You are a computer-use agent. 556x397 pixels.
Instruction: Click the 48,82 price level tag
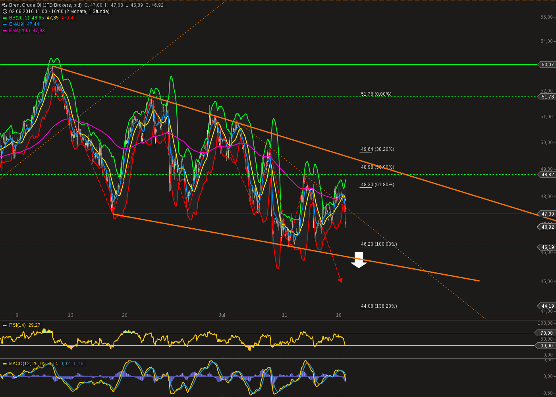point(546,175)
